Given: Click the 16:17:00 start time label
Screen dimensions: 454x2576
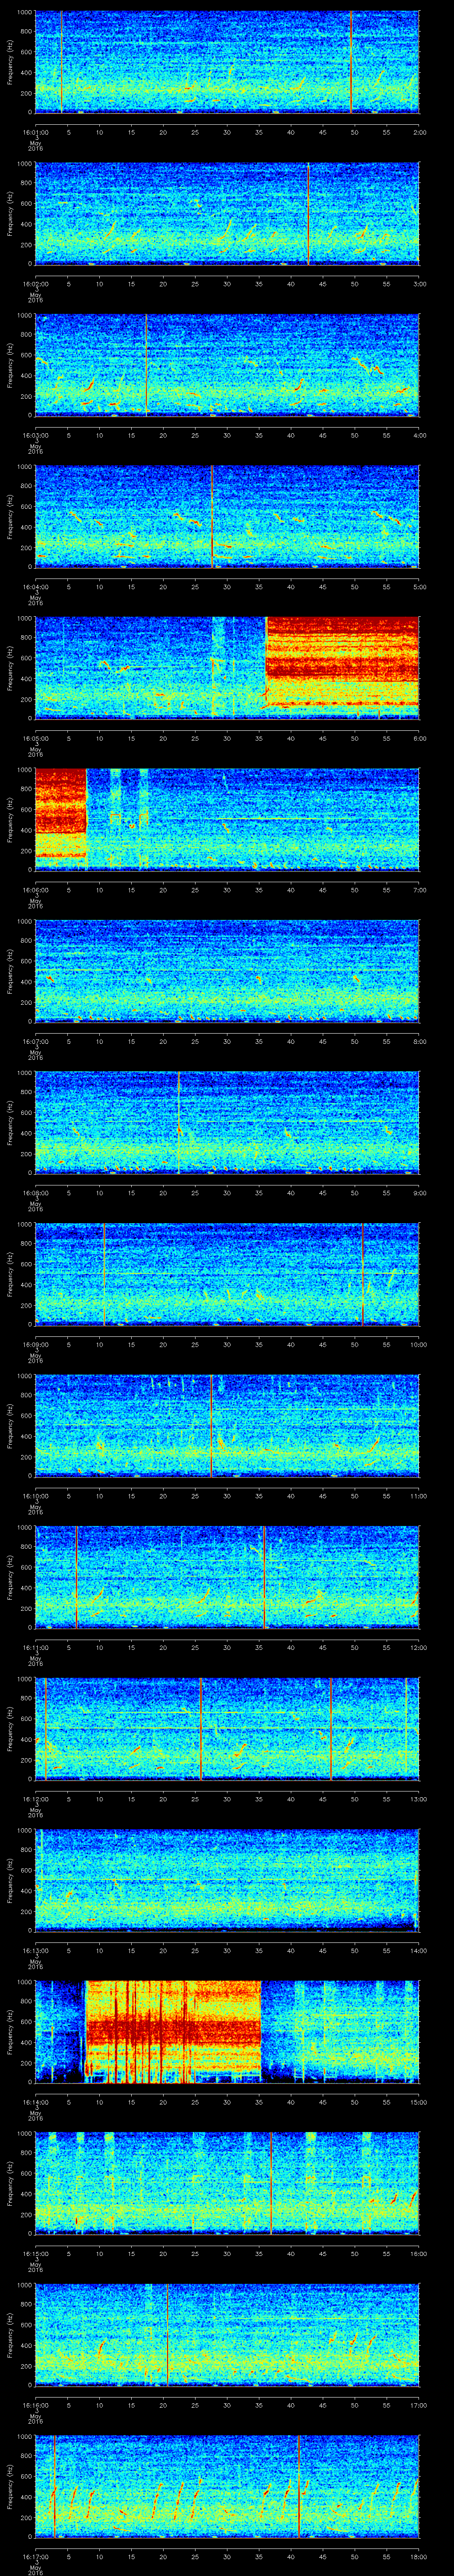Looking at the screenshot, I should (x=35, y=2556).
